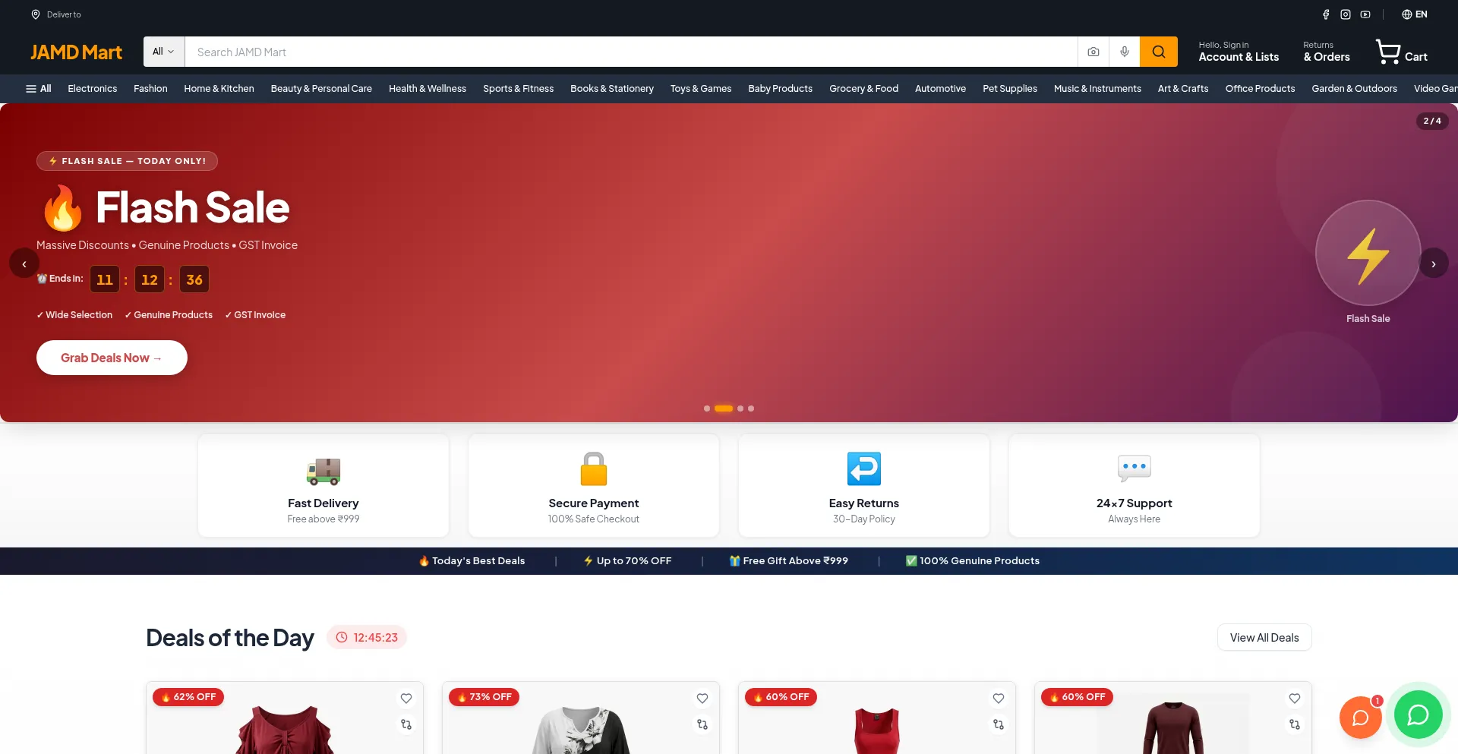Go to Returns & Orders
Image resolution: width=1458 pixels, height=754 pixels.
pyautogui.click(x=1327, y=52)
